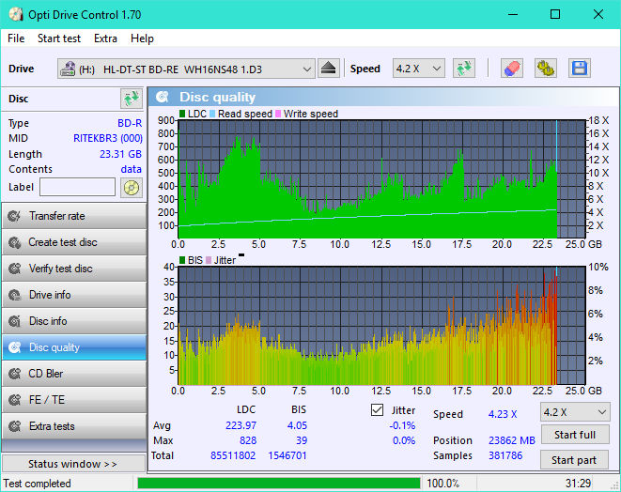Image resolution: width=621 pixels, height=492 pixels.
Task: Click the FE / TE sidebar icon
Action: [15, 400]
